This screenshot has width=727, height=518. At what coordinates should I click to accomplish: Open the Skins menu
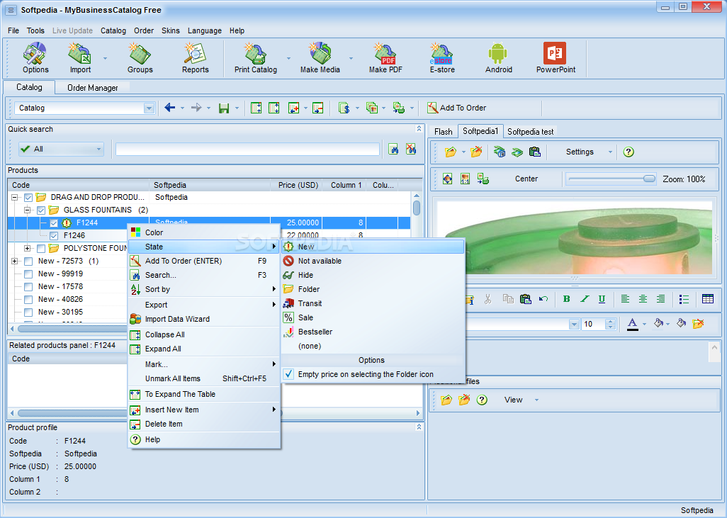coord(170,30)
